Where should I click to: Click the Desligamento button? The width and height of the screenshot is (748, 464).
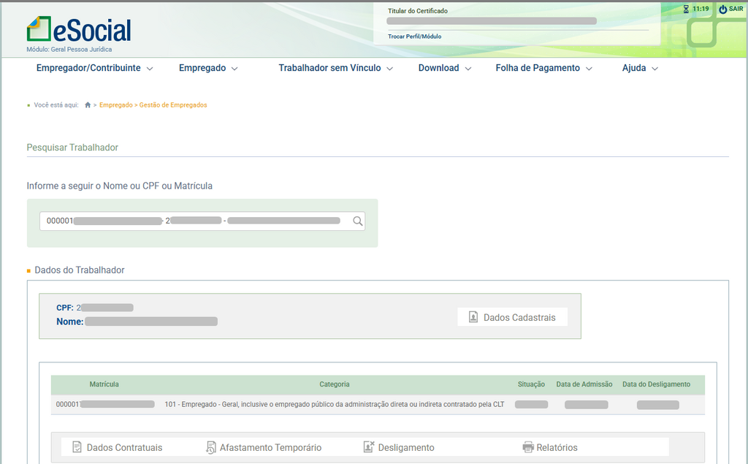coord(399,447)
